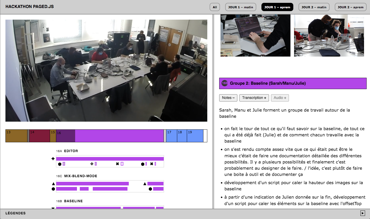
Task: Click the left triangle icon of Mix-Blend-Mode
Action: (x=53, y=184)
